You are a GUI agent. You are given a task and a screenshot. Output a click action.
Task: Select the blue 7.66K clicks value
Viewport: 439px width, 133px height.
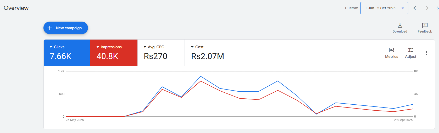tap(60, 56)
